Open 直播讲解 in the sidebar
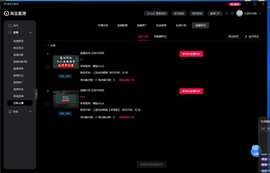The image size is (270, 173). 18,55
